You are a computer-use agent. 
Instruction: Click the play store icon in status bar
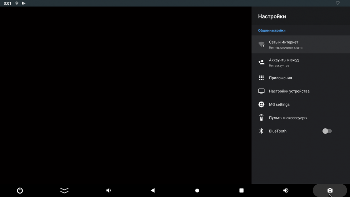pyautogui.click(x=24, y=3)
